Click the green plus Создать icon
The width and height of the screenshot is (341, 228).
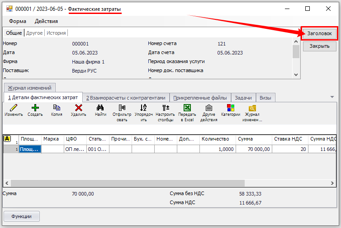35,108
